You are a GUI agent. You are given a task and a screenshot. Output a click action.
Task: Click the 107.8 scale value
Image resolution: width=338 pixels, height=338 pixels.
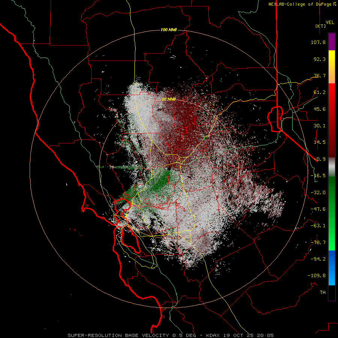pos(318,42)
